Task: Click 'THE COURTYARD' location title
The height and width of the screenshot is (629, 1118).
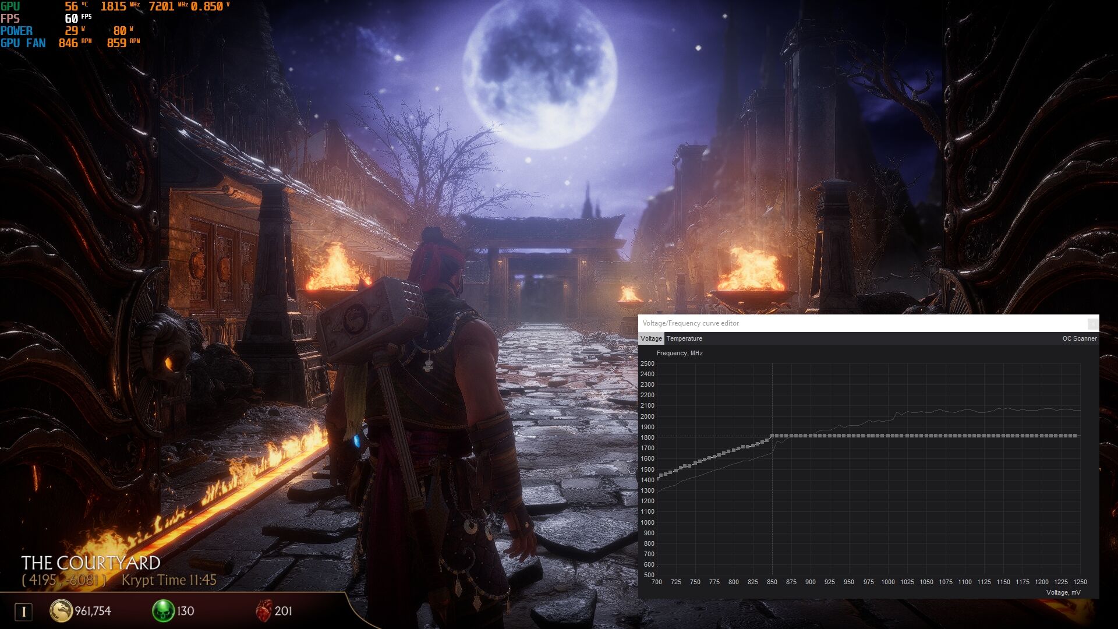Action: pos(91,563)
